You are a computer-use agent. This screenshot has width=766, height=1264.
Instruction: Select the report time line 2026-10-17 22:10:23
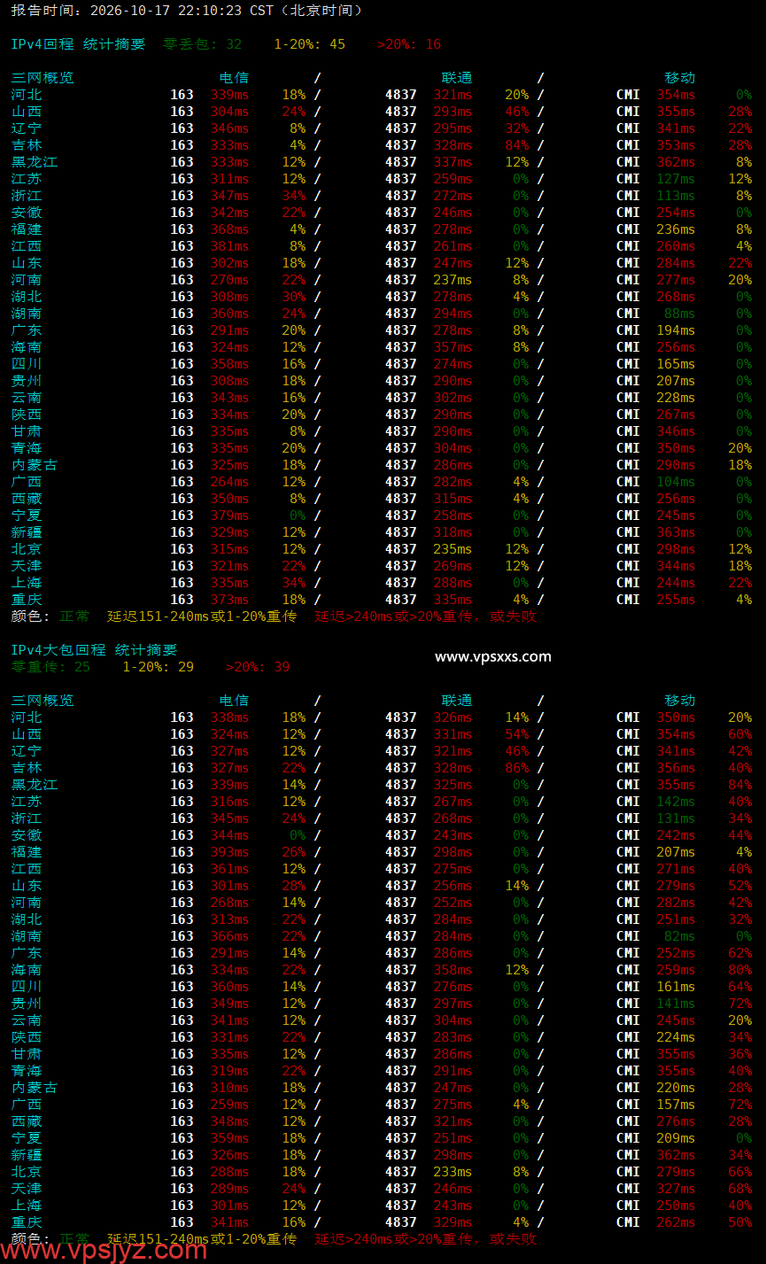(187, 11)
